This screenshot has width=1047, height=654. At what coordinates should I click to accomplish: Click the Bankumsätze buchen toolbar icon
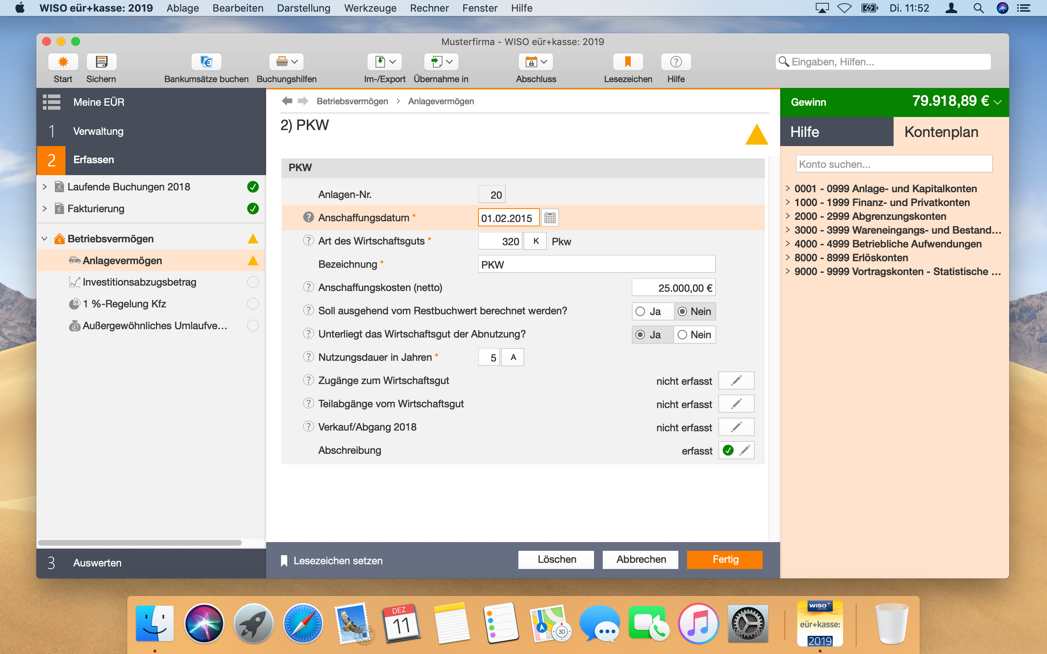pos(206,62)
